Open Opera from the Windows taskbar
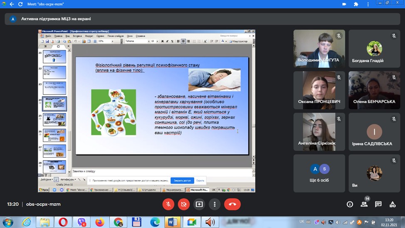405x228 pixels. [63, 222]
